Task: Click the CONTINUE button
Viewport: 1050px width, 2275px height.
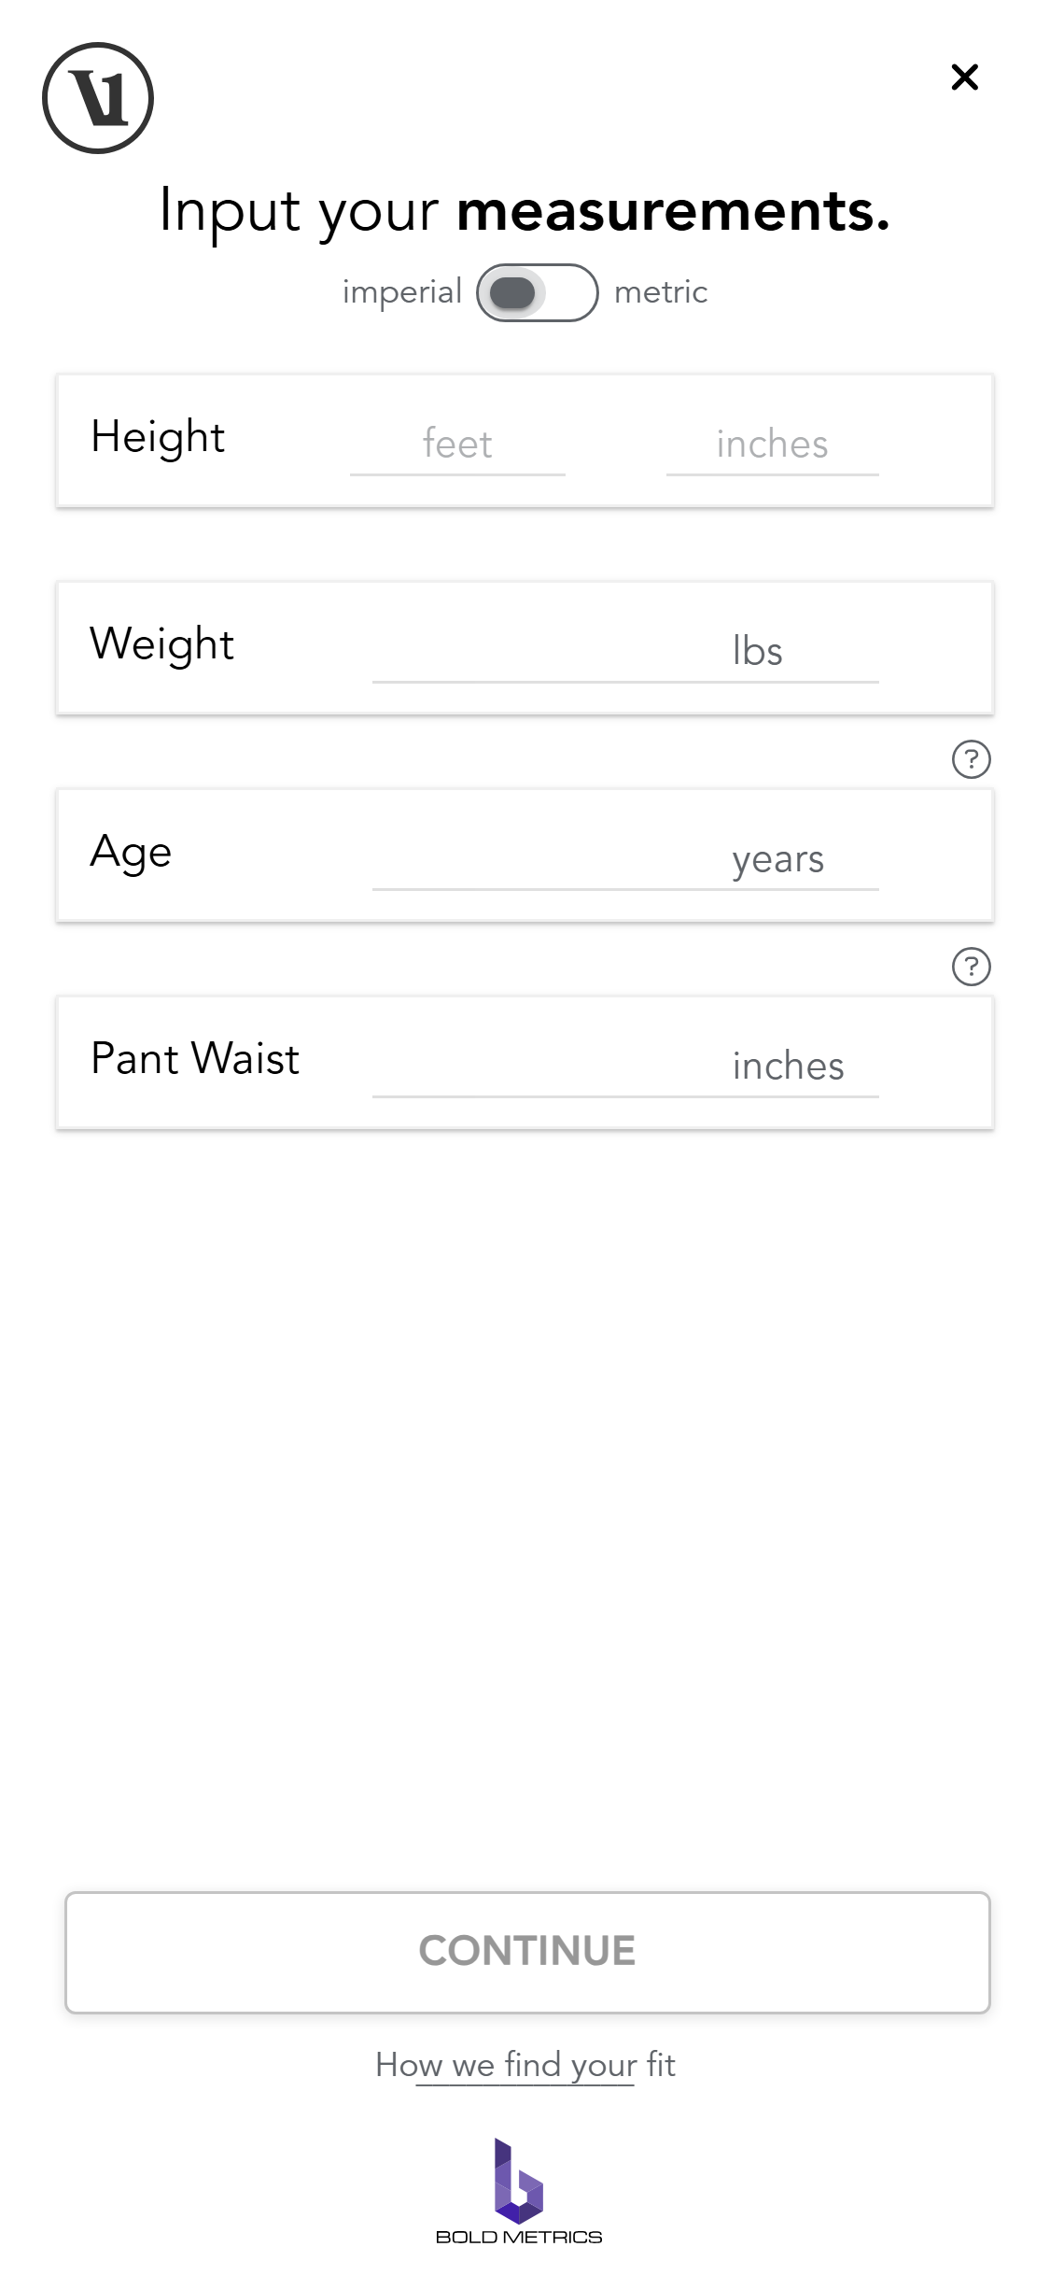Action: 527,1952
